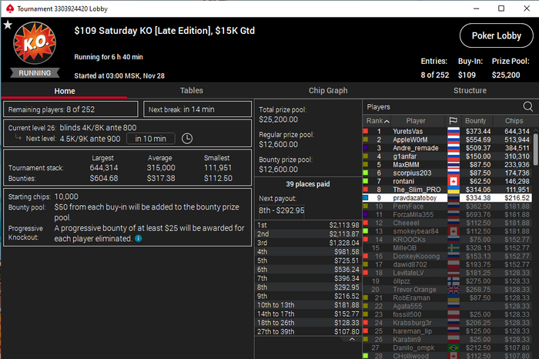Click the K.O. tournament logo
Image resolution: width=539 pixels, height=359 pixels.
click(x=35, y=43)
